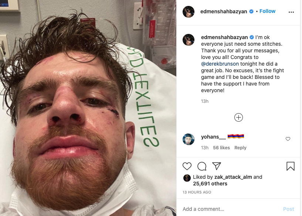The image size is (302, 216).
Task: Click the yohans__ username
Action: click(213, 137)
